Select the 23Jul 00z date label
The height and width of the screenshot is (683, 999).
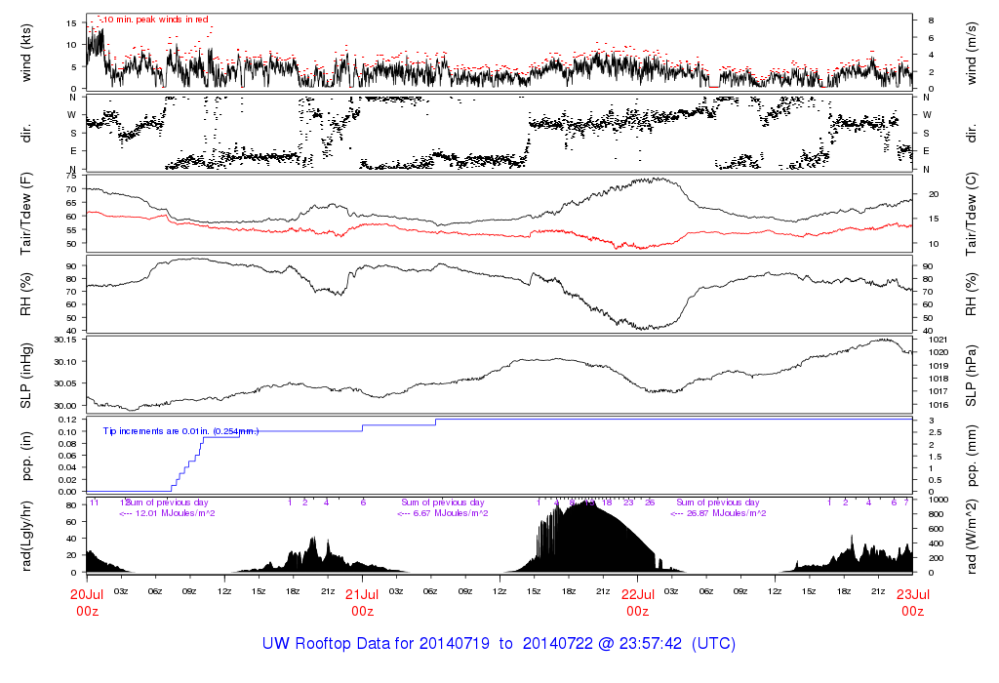tap(912, 604)
